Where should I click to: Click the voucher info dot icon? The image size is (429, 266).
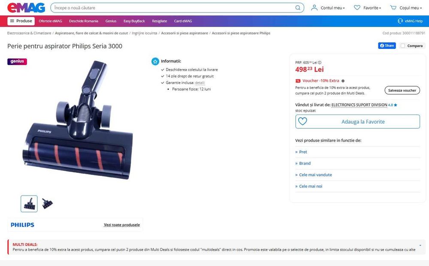343,81
